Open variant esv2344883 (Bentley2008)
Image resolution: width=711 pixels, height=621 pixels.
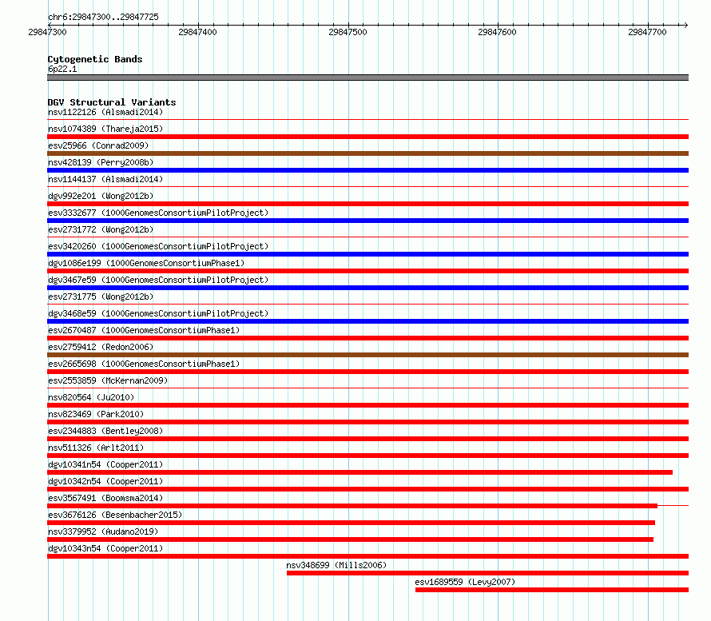tap(105, 431)
